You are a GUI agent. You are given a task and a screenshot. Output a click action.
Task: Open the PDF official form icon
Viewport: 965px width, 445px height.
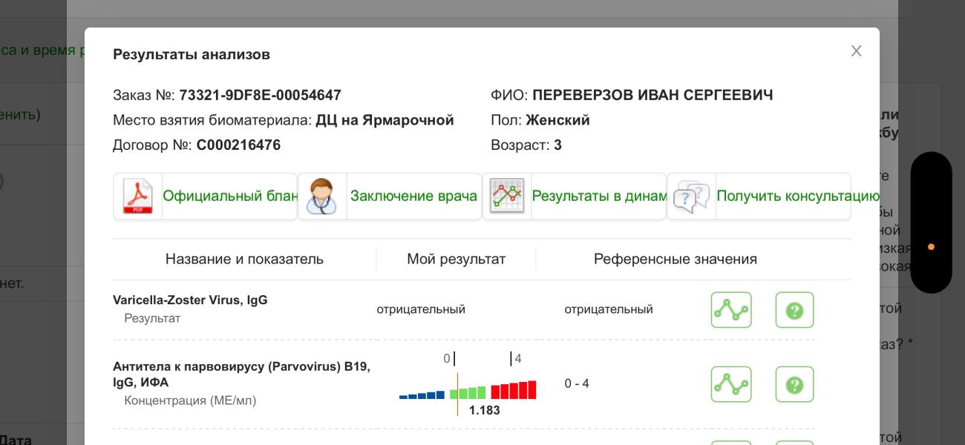137,197
